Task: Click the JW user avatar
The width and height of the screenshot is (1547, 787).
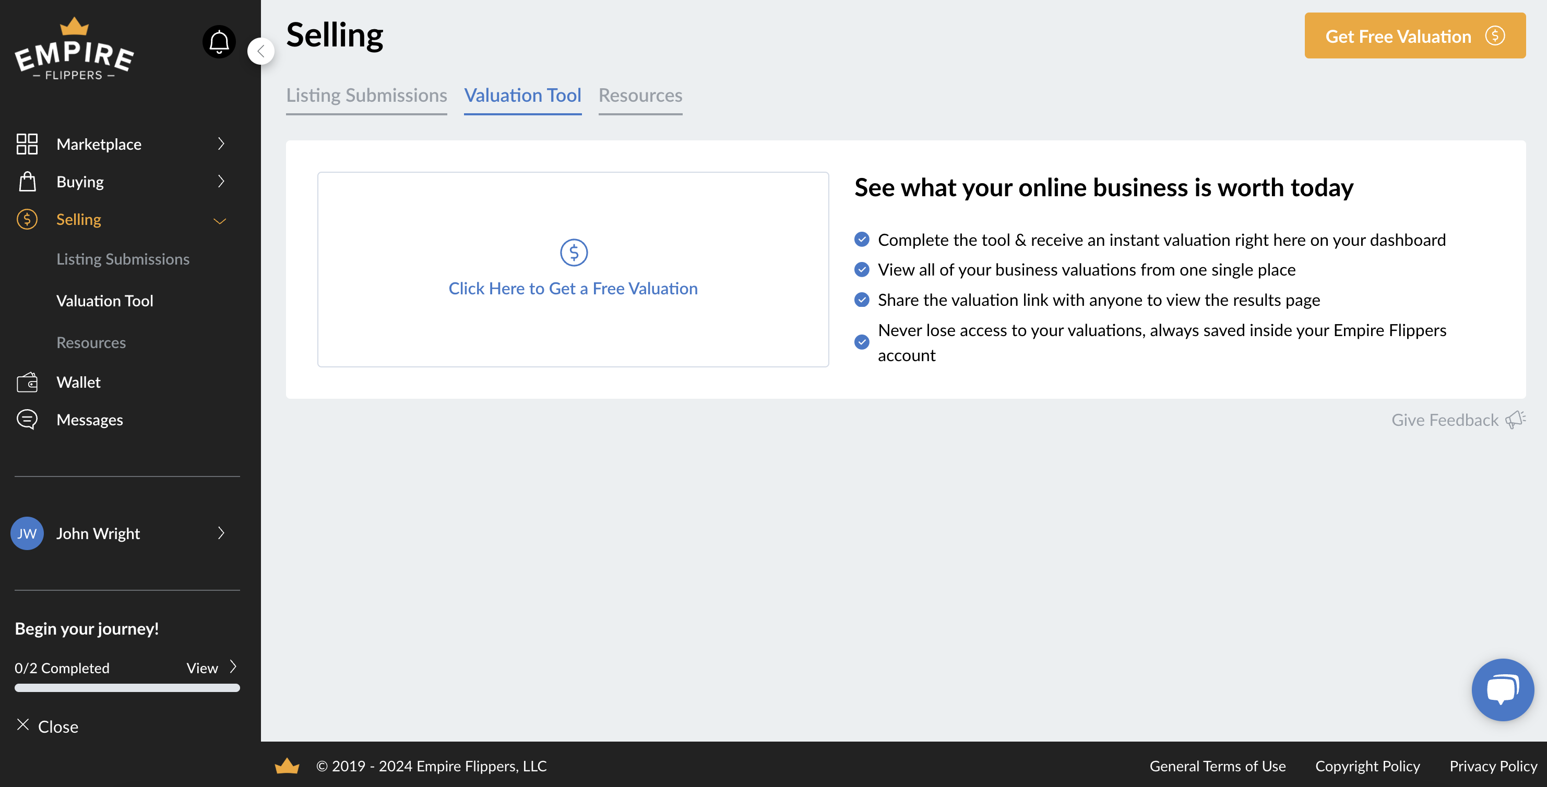Action: 27,533
